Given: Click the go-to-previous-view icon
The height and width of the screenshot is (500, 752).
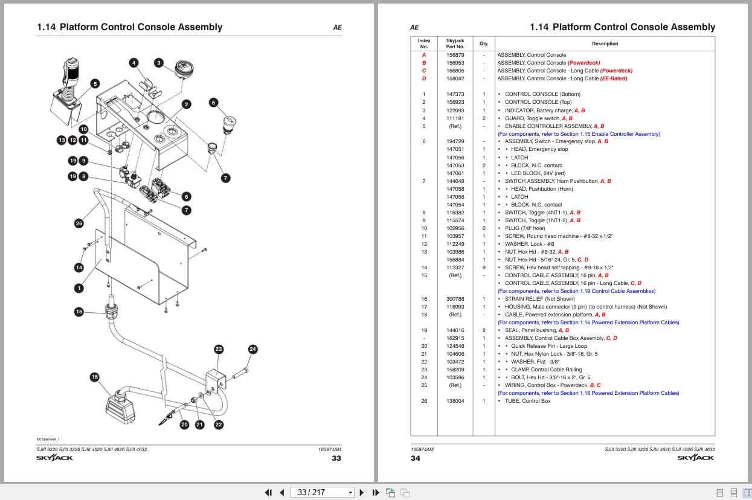Looking at the screenshot, I should 391,492.
